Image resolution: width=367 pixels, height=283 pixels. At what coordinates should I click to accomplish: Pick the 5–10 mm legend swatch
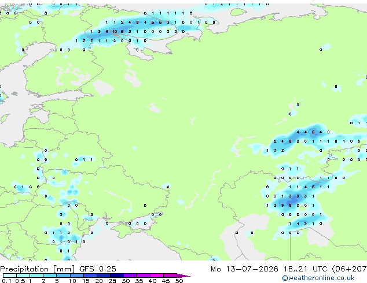tap(63, 275)
